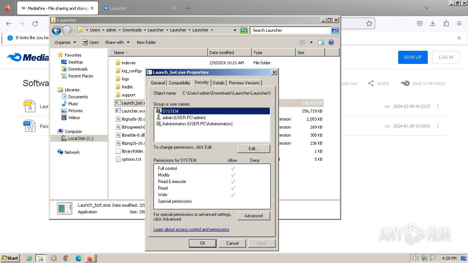
Task: Click MediaFire LOG IN button
Action: (446, 57)
